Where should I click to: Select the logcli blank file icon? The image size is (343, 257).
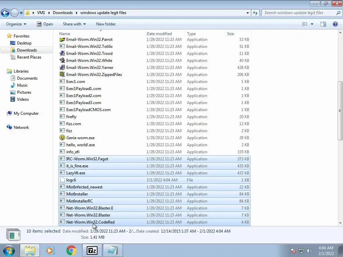click(62, 180)
